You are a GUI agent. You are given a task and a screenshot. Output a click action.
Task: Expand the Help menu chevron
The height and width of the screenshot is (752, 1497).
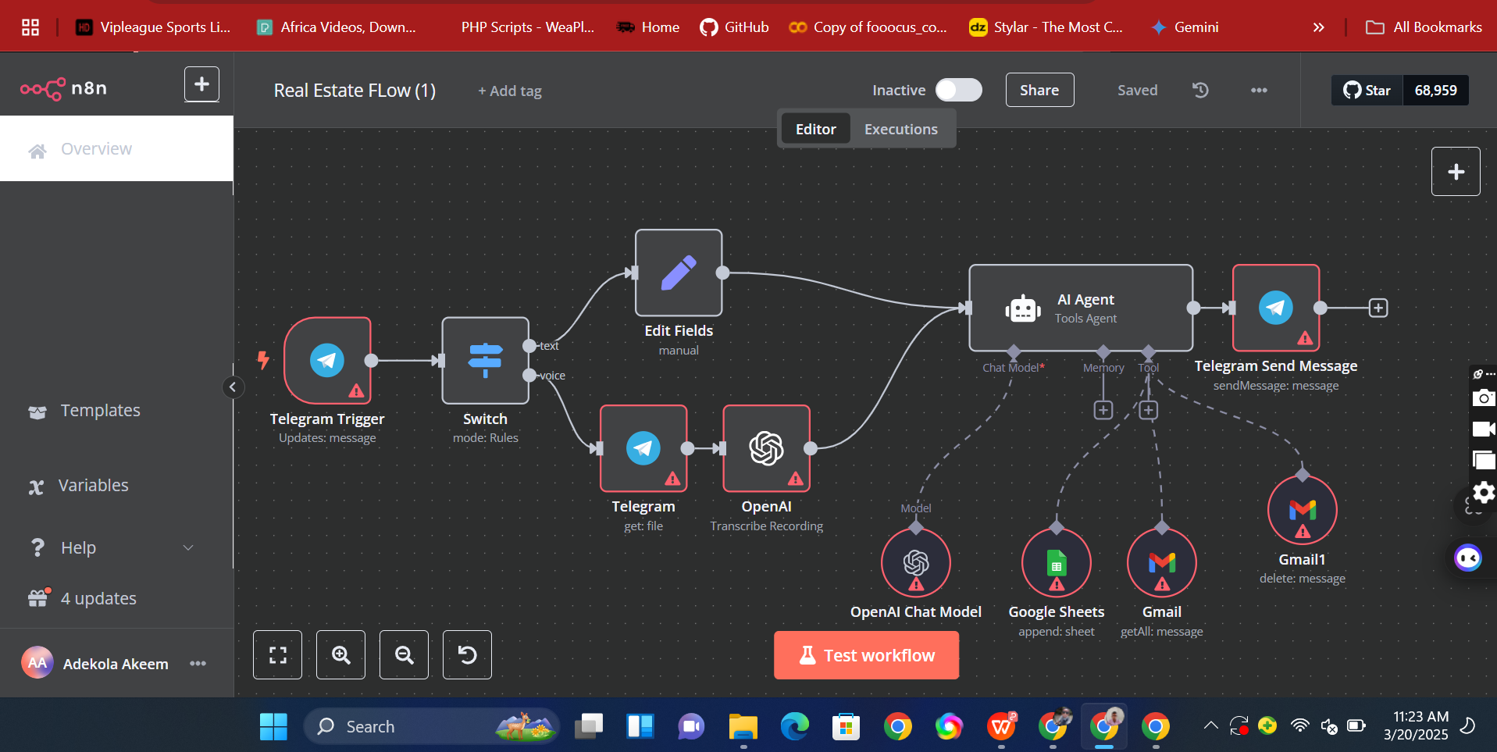(188, 548)
